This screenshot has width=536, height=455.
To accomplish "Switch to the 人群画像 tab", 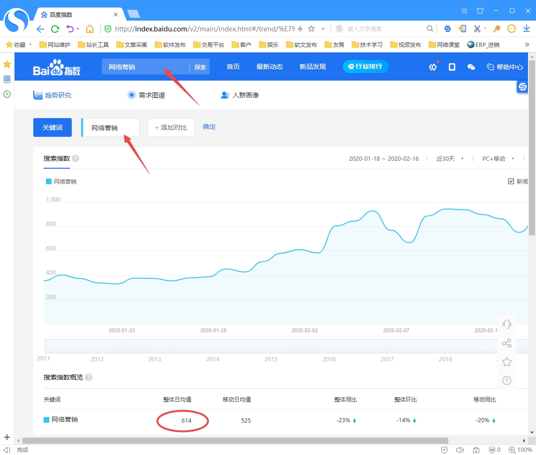I will pyautogui.click(x=240, y=95).
